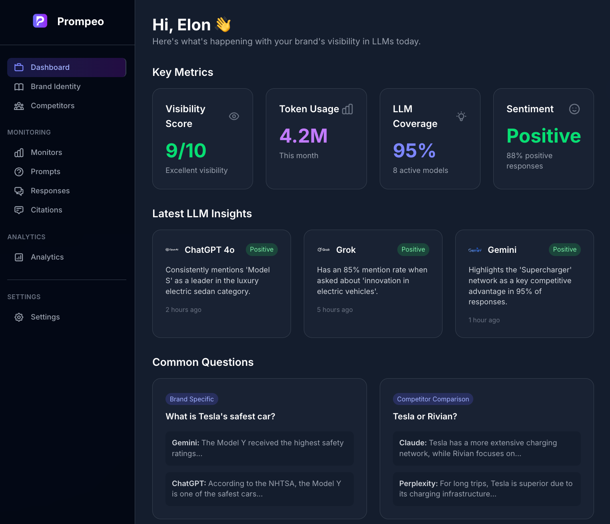Select the Perplexity answer about long trips

coord(487,489)
